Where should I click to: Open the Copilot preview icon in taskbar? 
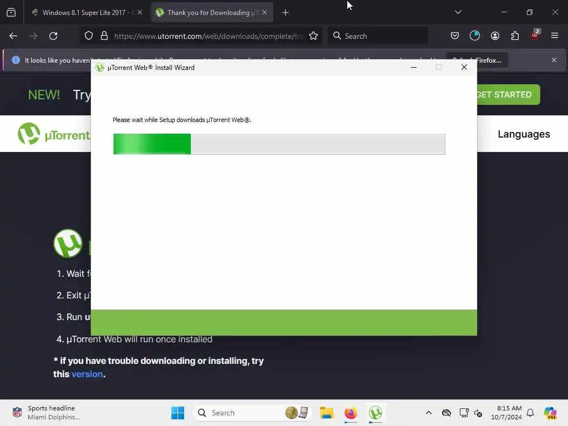550,413
